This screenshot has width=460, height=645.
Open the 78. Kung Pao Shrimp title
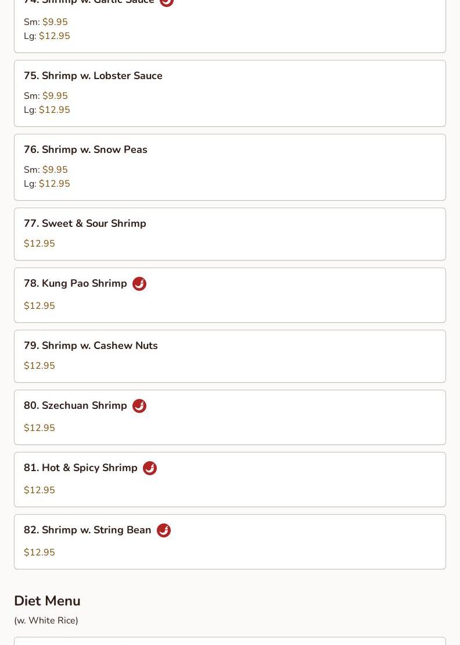76,283
